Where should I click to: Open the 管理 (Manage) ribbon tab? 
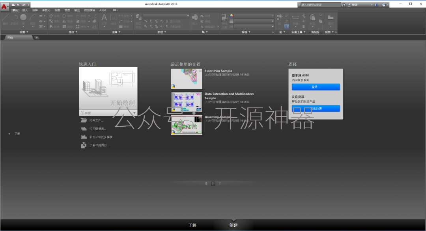pos(67,10)
